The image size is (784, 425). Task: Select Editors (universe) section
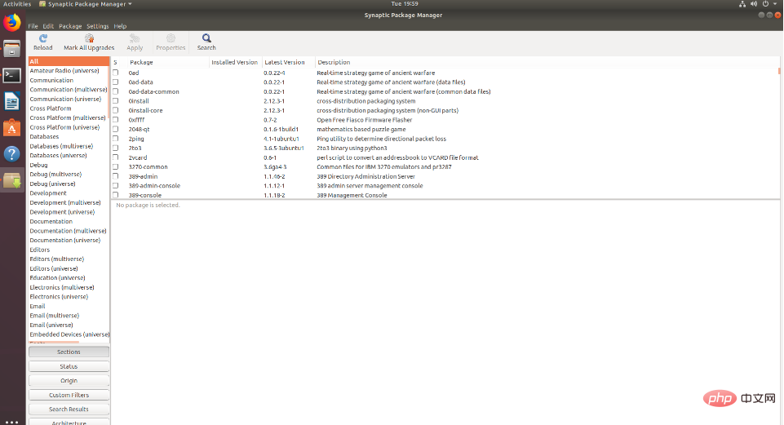click(69, 268)
